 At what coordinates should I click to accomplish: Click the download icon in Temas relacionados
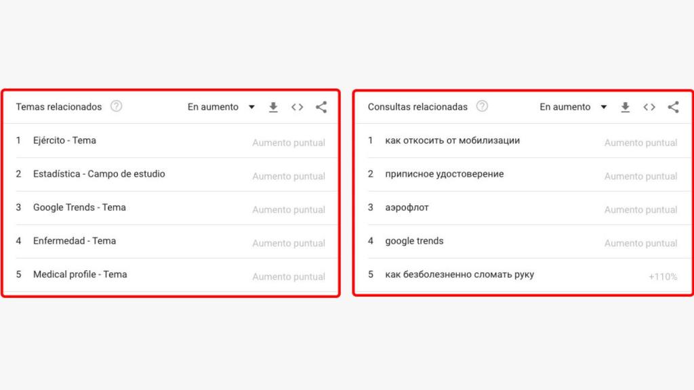pyautogui.click(x=273, y=106)
